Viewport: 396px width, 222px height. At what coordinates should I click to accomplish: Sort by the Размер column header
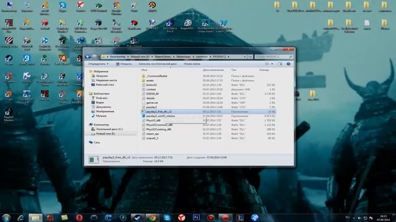(264, 70)
